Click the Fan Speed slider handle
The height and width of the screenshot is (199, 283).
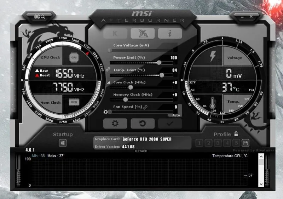coord(110,112)
